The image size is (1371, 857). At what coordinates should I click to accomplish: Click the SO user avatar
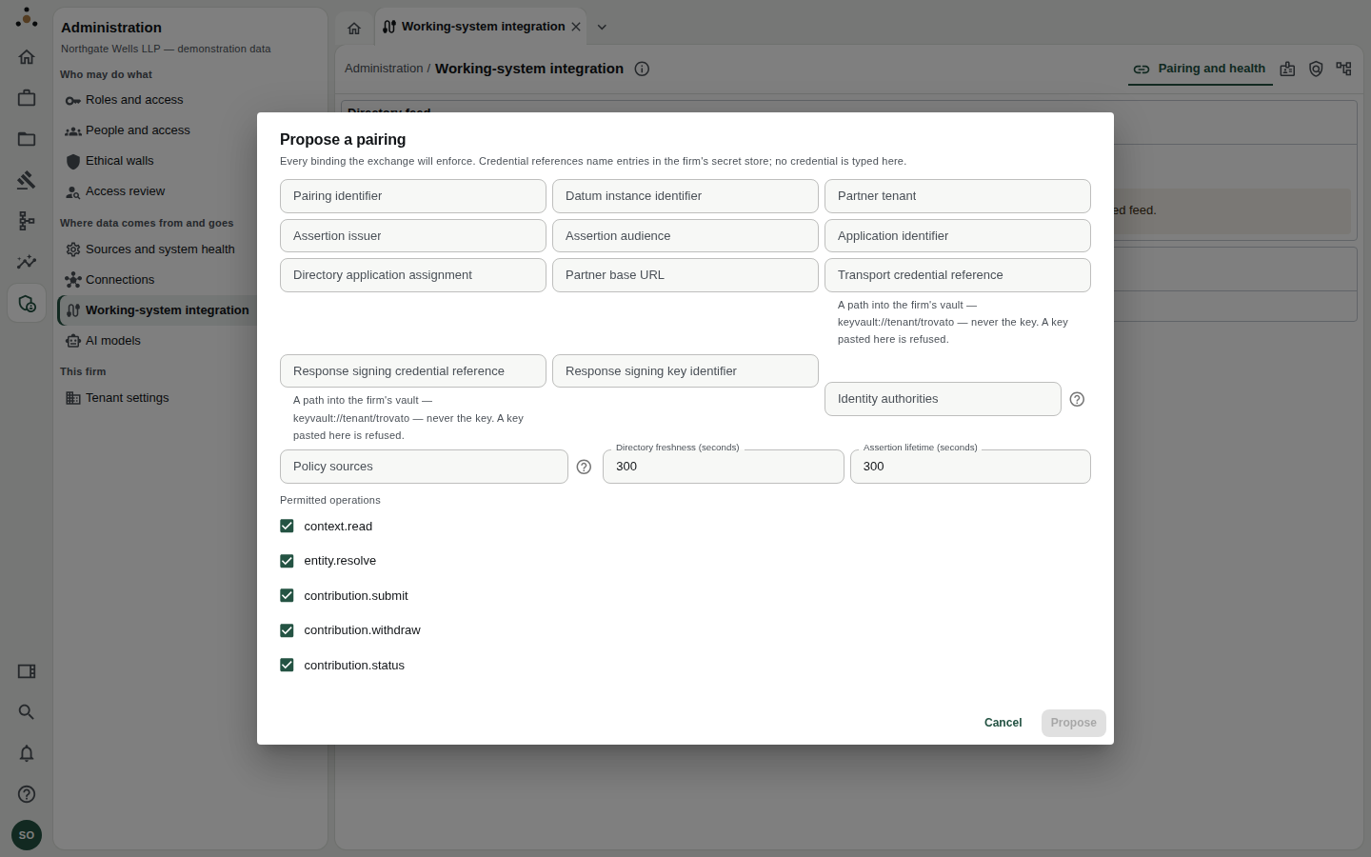point(27,835)
